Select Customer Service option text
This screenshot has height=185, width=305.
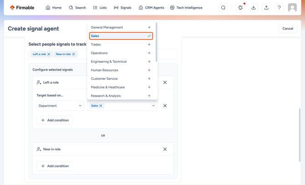pos(104,79)
